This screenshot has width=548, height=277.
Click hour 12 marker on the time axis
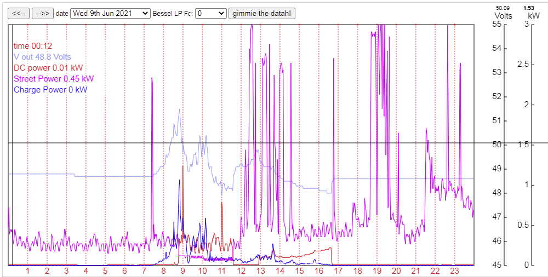[x=242, y=271]
